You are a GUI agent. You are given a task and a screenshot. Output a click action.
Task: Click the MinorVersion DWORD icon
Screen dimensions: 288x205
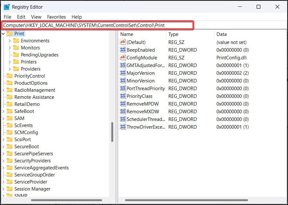(x=123, y=81)
